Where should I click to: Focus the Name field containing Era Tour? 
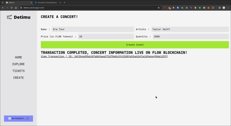point(93,29)
